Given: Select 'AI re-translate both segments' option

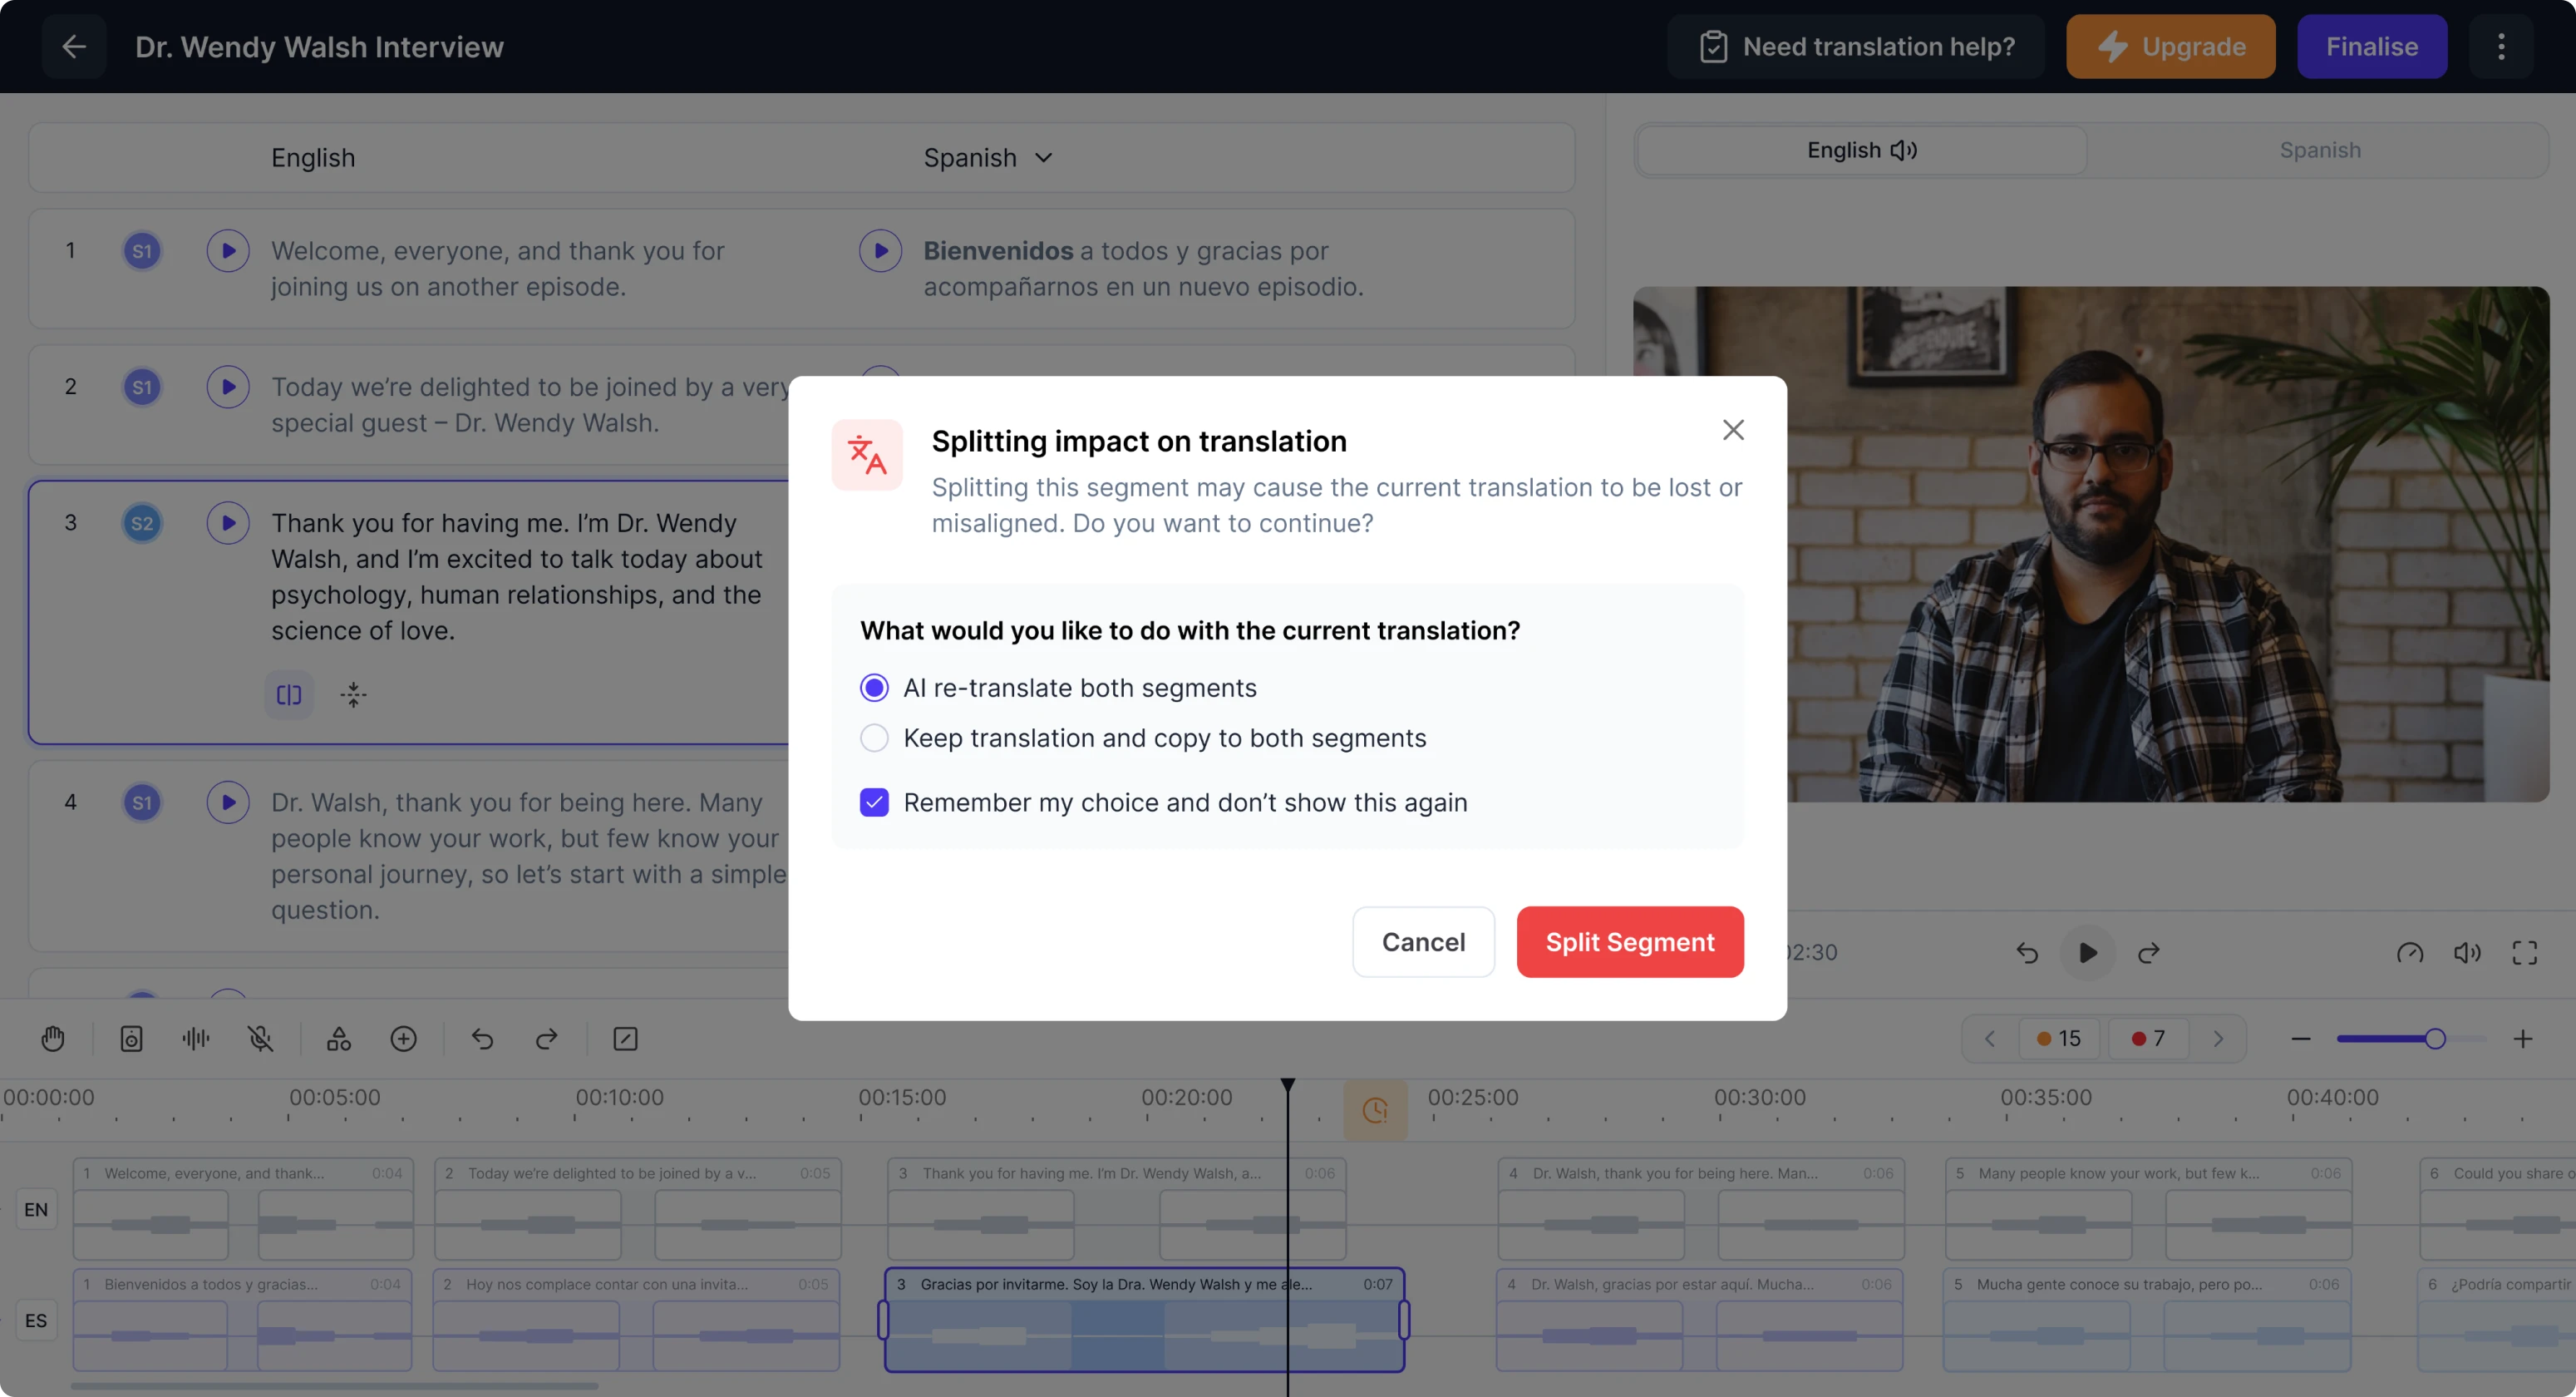Looking at the screenshot, I should click(x=873, y=688).
